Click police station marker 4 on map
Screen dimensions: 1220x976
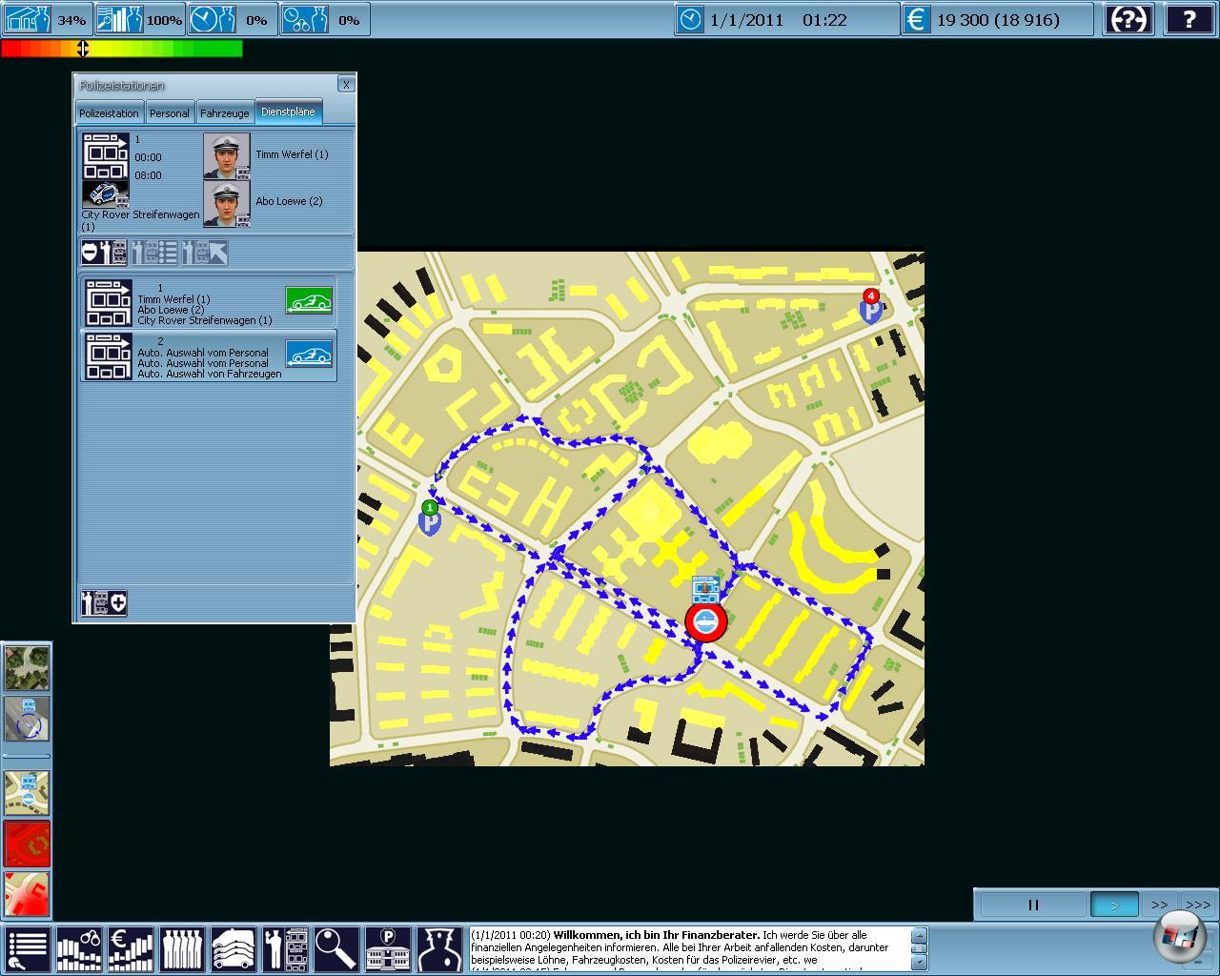[x=870, y=307]
